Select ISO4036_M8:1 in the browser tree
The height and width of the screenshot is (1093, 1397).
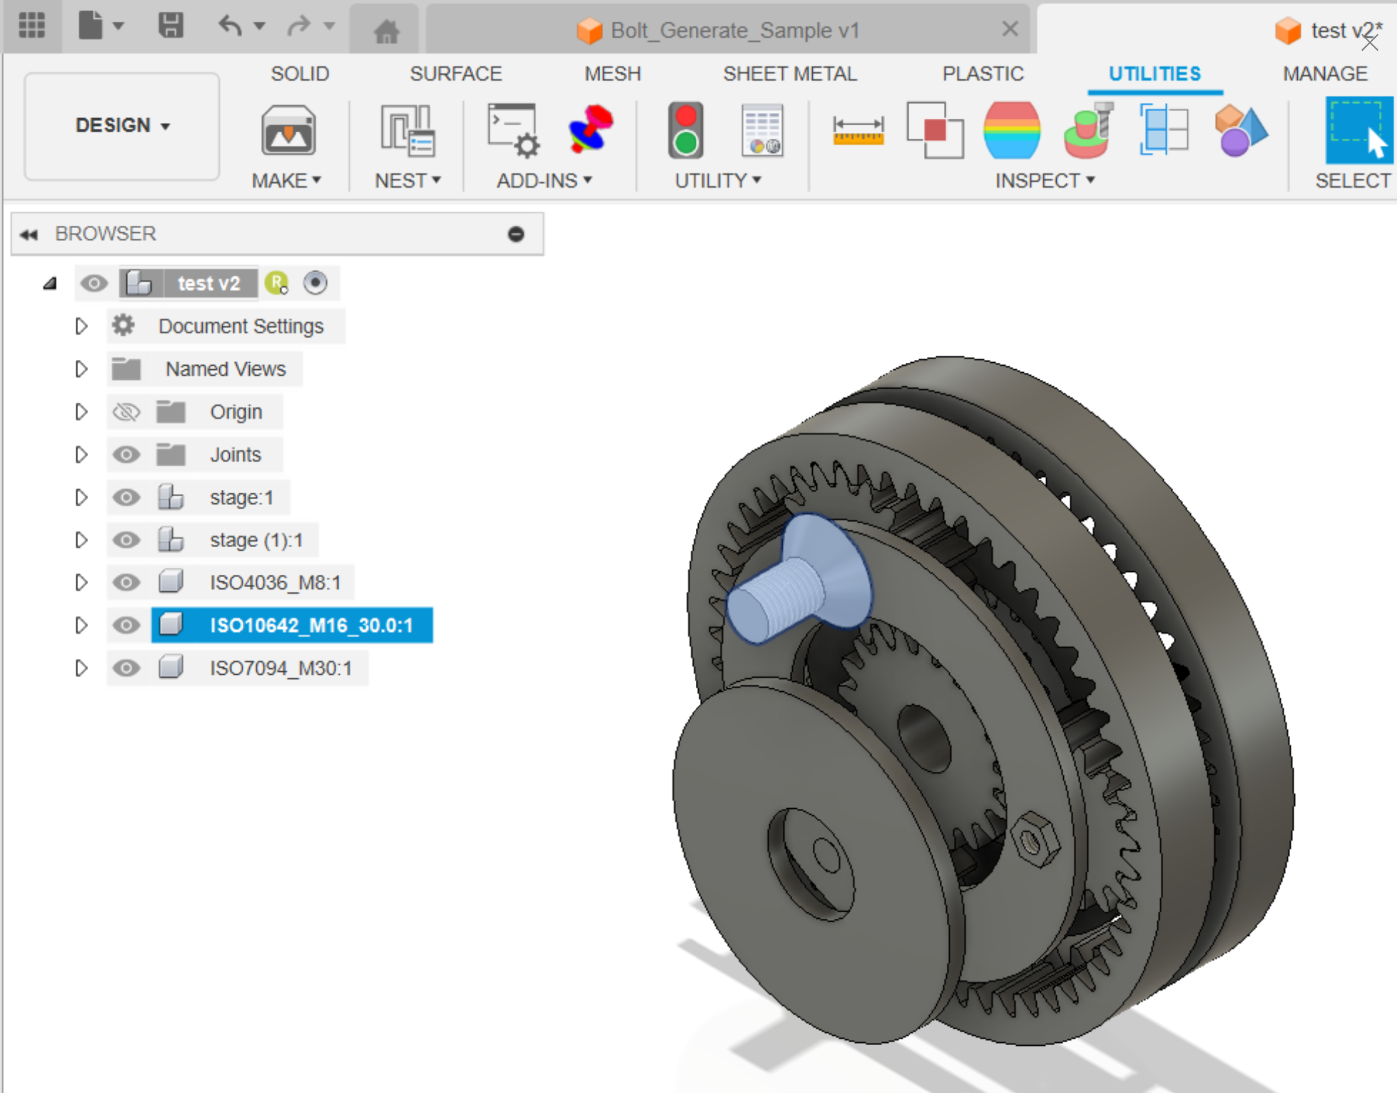275,583
